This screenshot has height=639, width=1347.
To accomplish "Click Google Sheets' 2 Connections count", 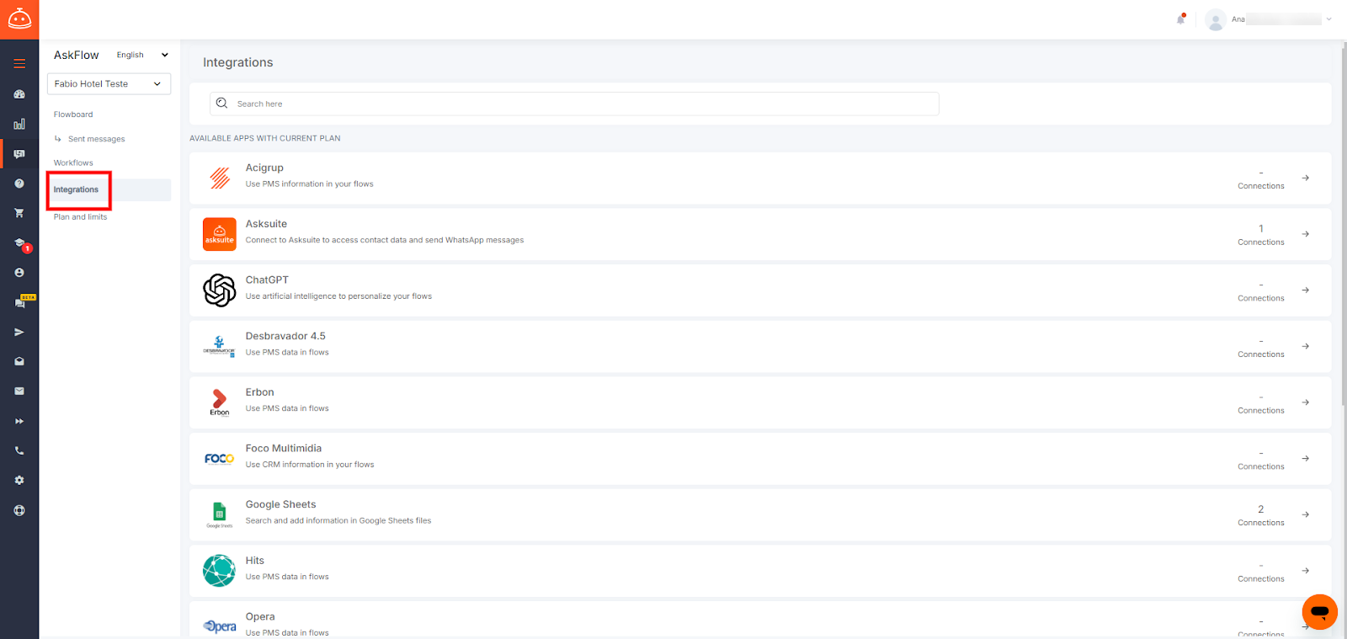I will (x=1260, y=515).
